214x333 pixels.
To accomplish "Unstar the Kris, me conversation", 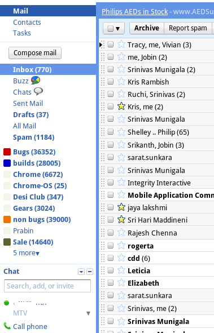I will point(121,106).
